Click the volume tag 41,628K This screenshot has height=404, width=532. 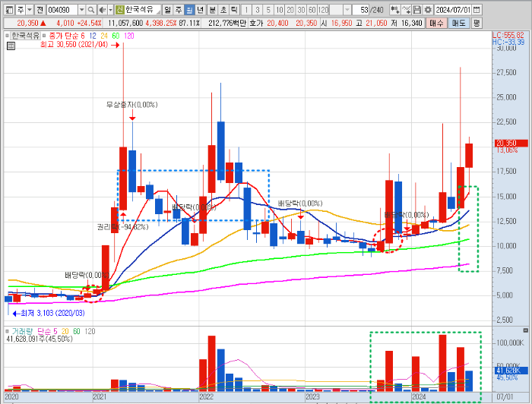pyautogui.click(x=511, y=371)
